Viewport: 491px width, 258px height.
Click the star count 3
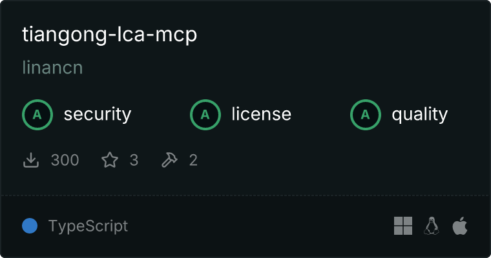pos(134,160)
